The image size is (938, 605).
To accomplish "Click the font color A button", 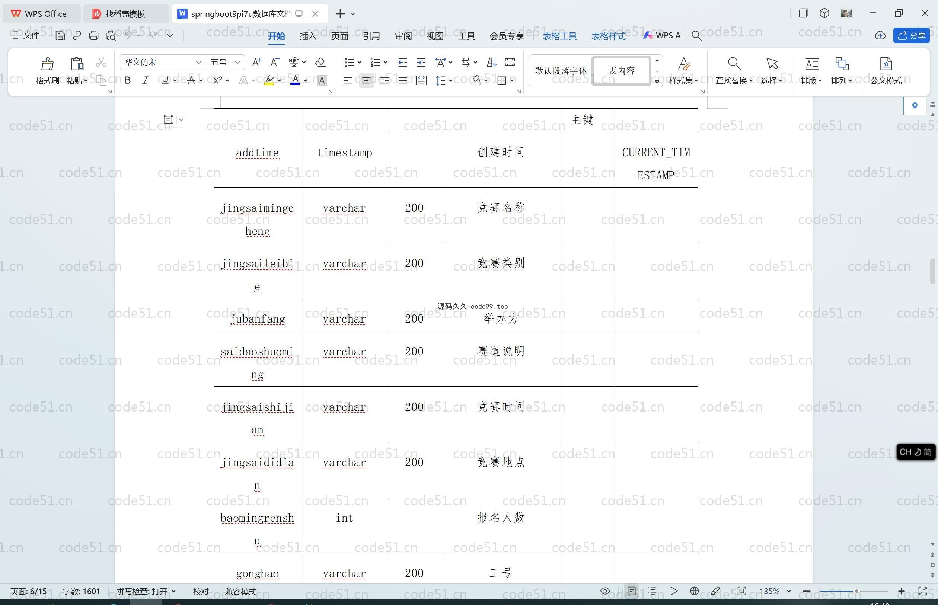I will (x=295, y=80).
